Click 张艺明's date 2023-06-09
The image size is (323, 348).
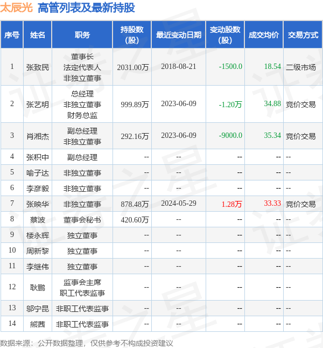pos(179,103)
